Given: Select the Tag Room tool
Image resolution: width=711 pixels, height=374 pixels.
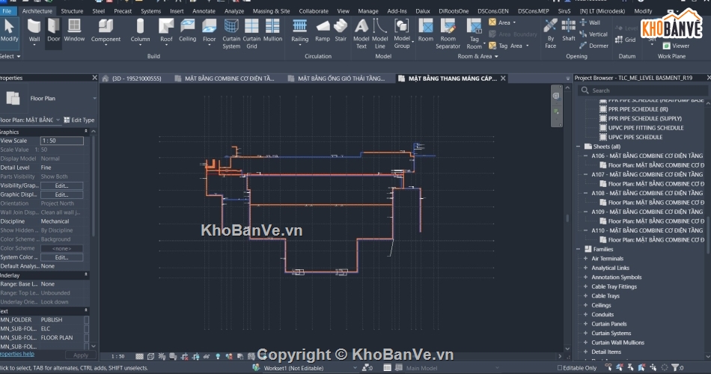Looking at the screenshot, I should point(474,34).
